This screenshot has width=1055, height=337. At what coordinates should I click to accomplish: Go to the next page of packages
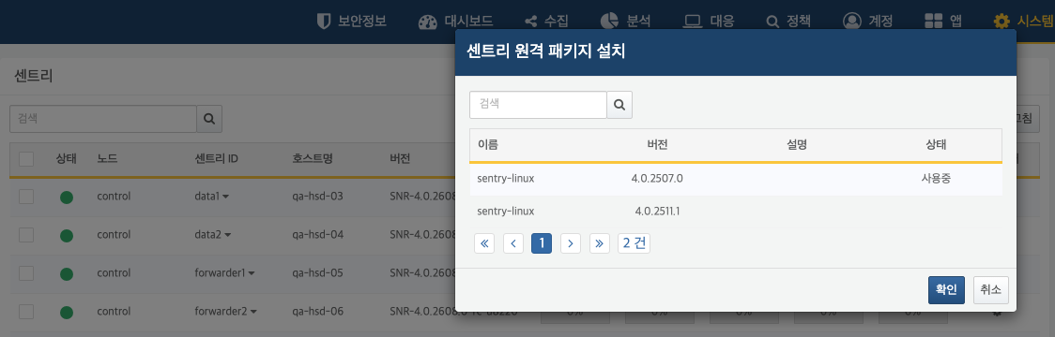[x=571, y=243]
